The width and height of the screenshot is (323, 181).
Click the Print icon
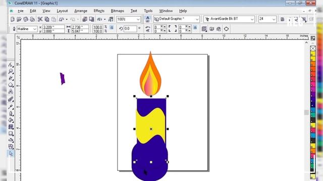(x=32, y=19)
